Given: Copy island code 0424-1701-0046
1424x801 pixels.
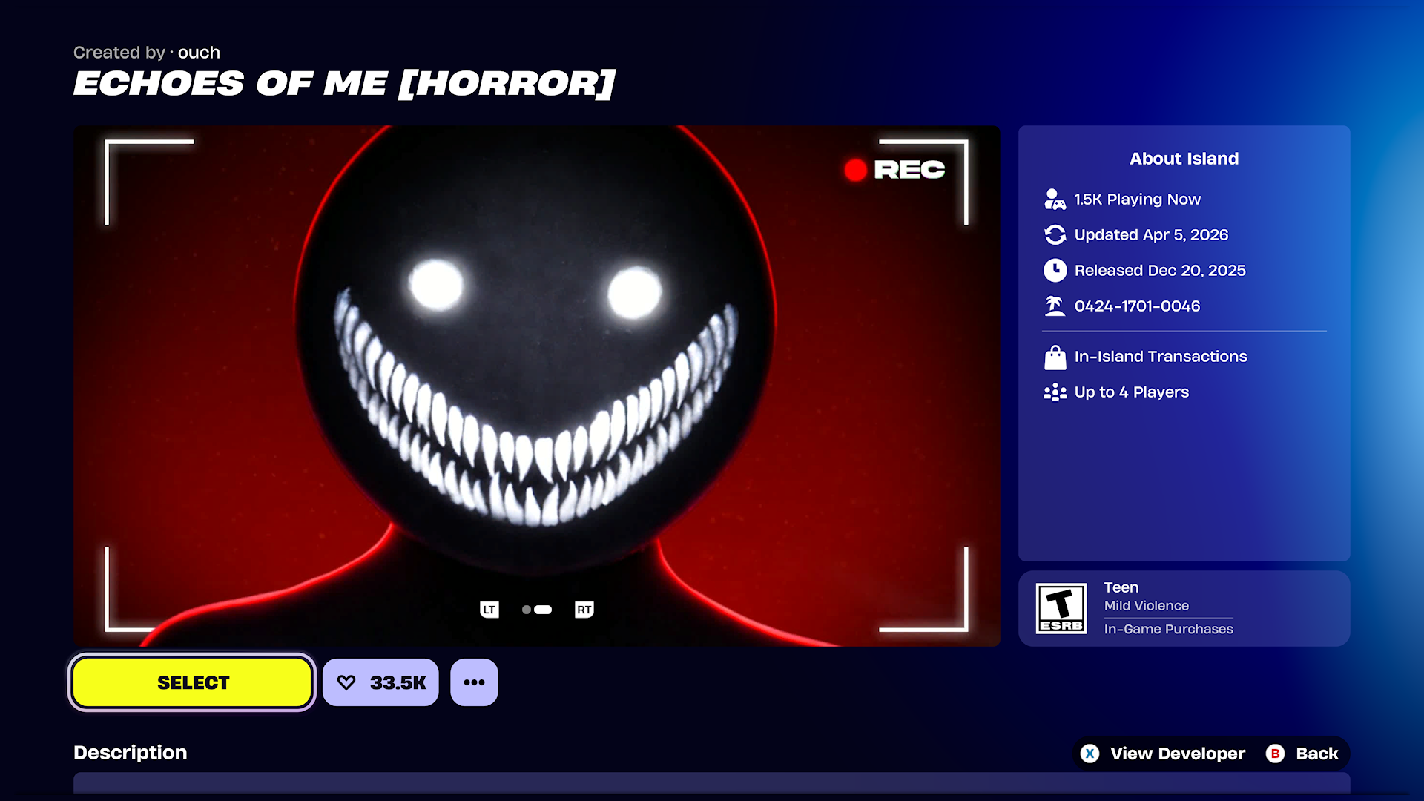Looking at the screenshot, I should click(1137, 306).
